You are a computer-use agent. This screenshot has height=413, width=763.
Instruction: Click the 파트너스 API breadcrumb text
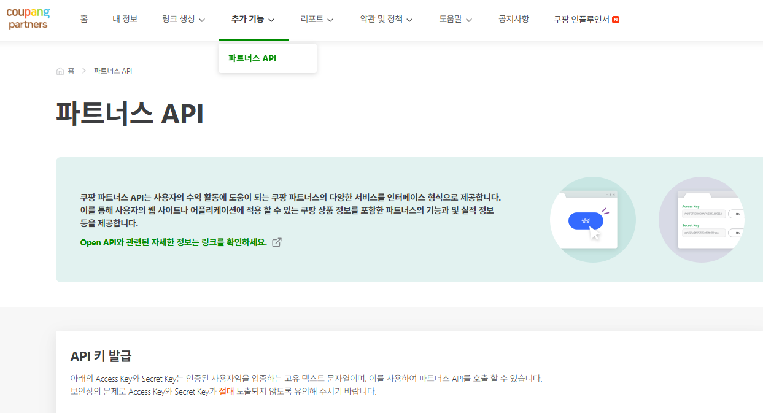coord(113,71)
